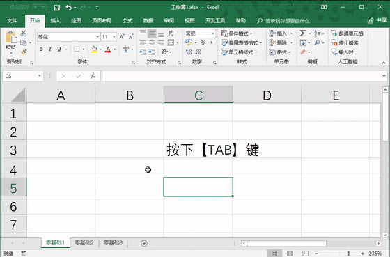Image resolution: width=390 pixels, height=257 pixels.
Task: Toggle bold formatting
Action: [x=41, y=49]
